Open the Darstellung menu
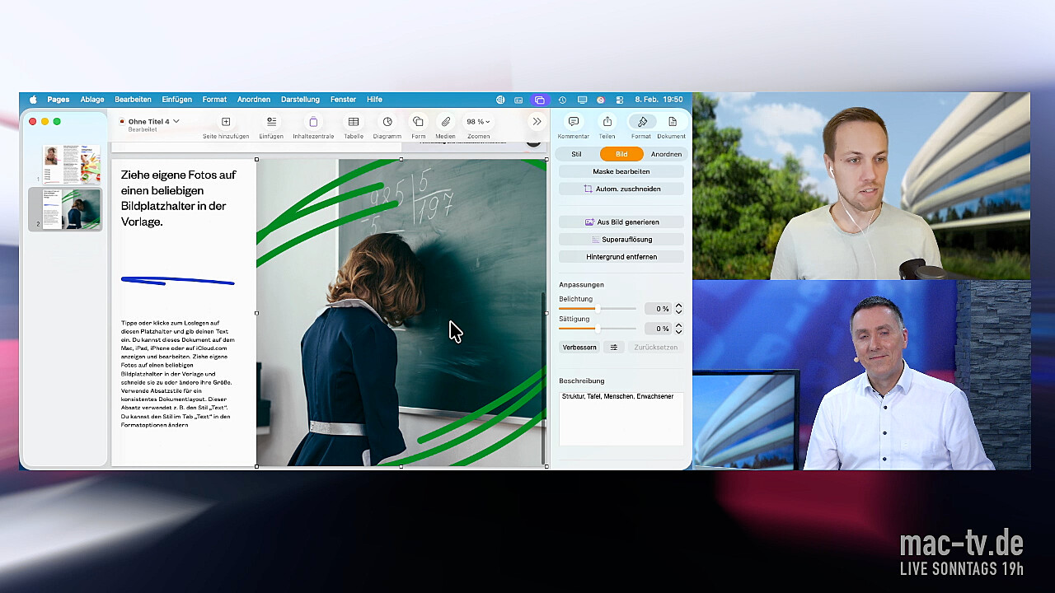 300,100
